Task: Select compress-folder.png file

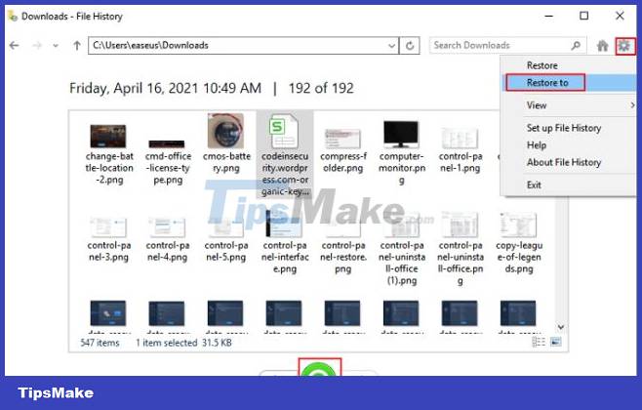Action: [343, 150]
